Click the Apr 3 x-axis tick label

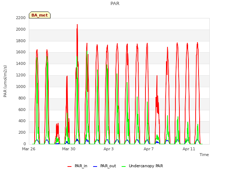pos(109,149)
